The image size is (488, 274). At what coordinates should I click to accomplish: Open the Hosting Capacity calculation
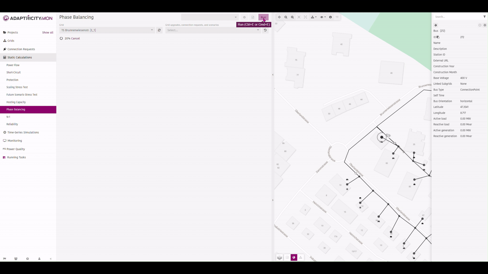coord(16,102)
